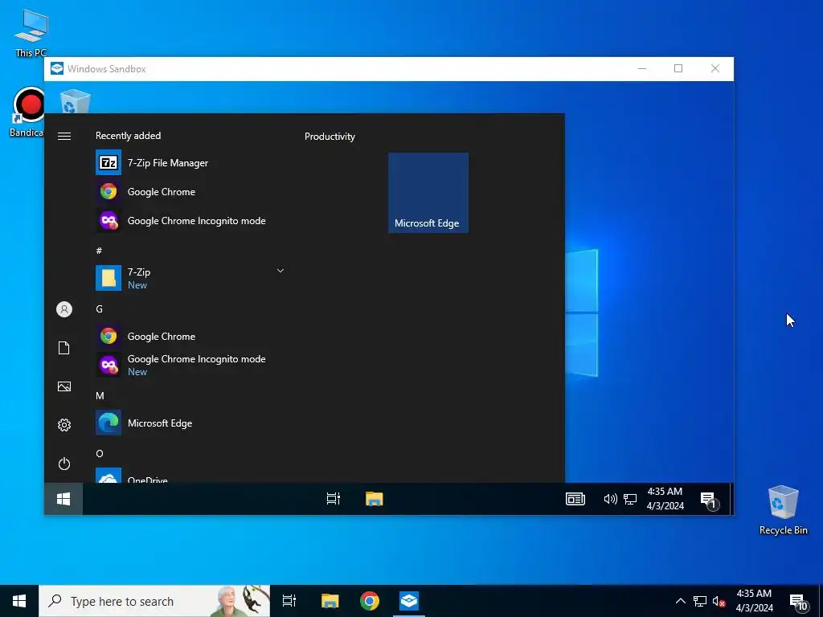The image size is (823, 617).
Task: Launch Google Chrome under the G section
Action: click(x=190, y=337)
